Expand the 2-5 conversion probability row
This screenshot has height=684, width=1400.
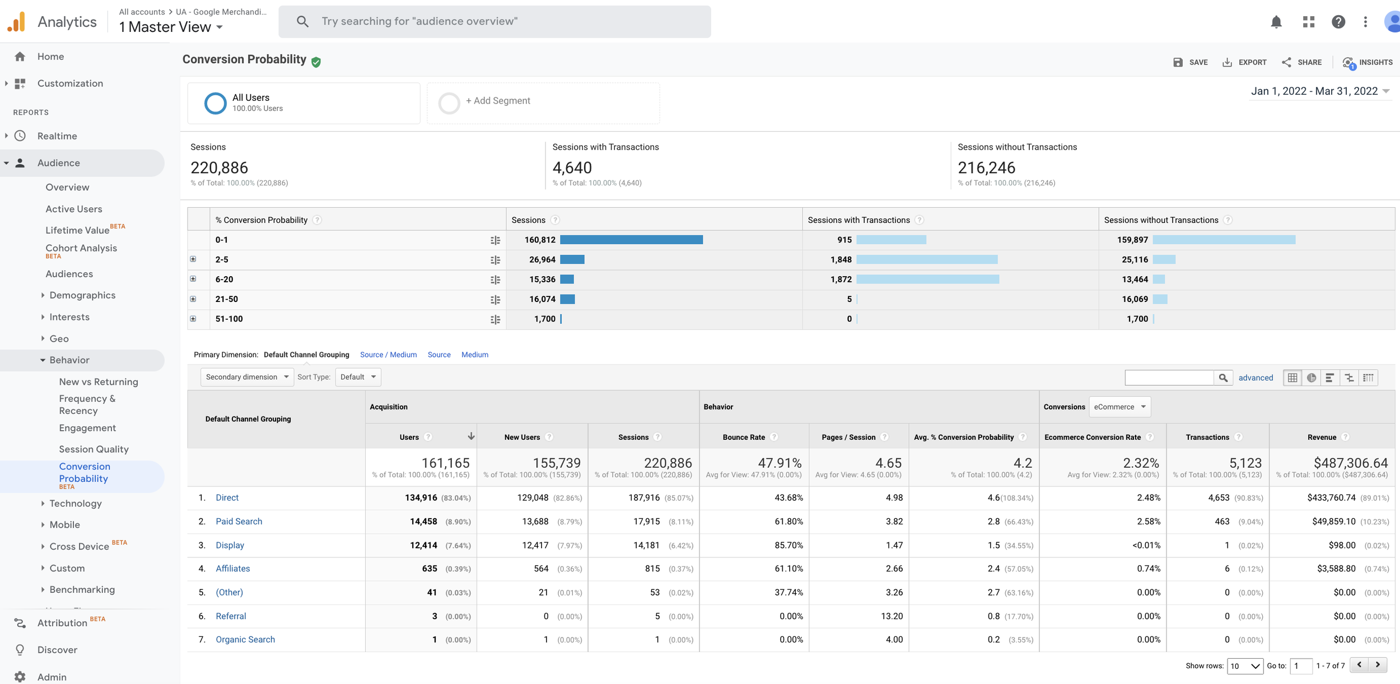point(193,259)
